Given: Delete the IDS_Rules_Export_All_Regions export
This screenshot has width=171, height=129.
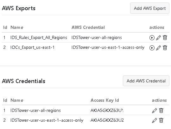Looking at the screenshot, I should click(x=165, y=38).
